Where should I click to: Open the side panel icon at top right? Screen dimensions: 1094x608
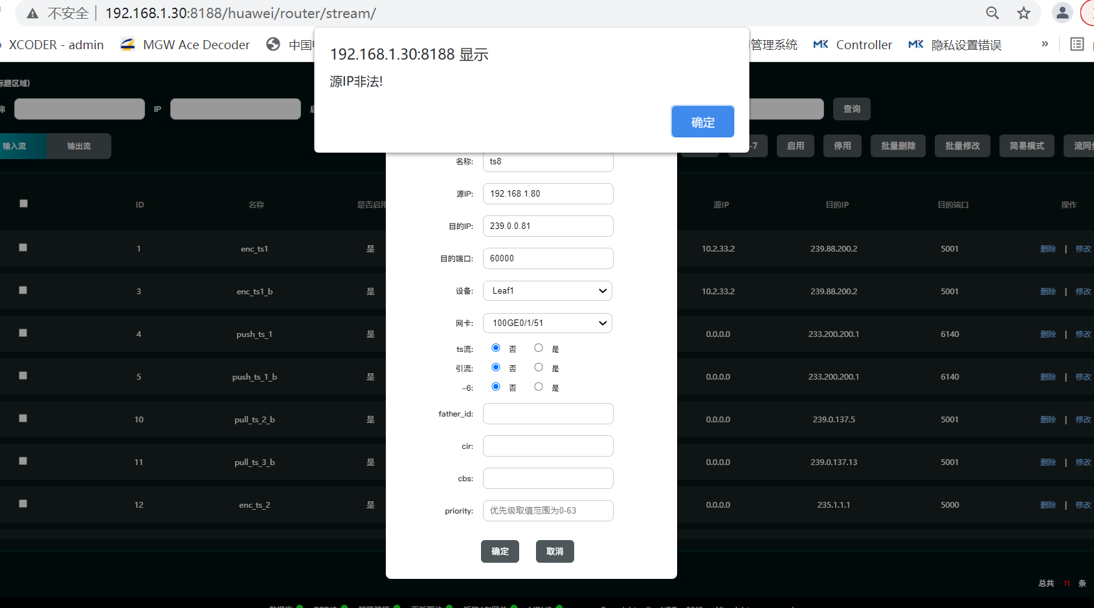1077,44
